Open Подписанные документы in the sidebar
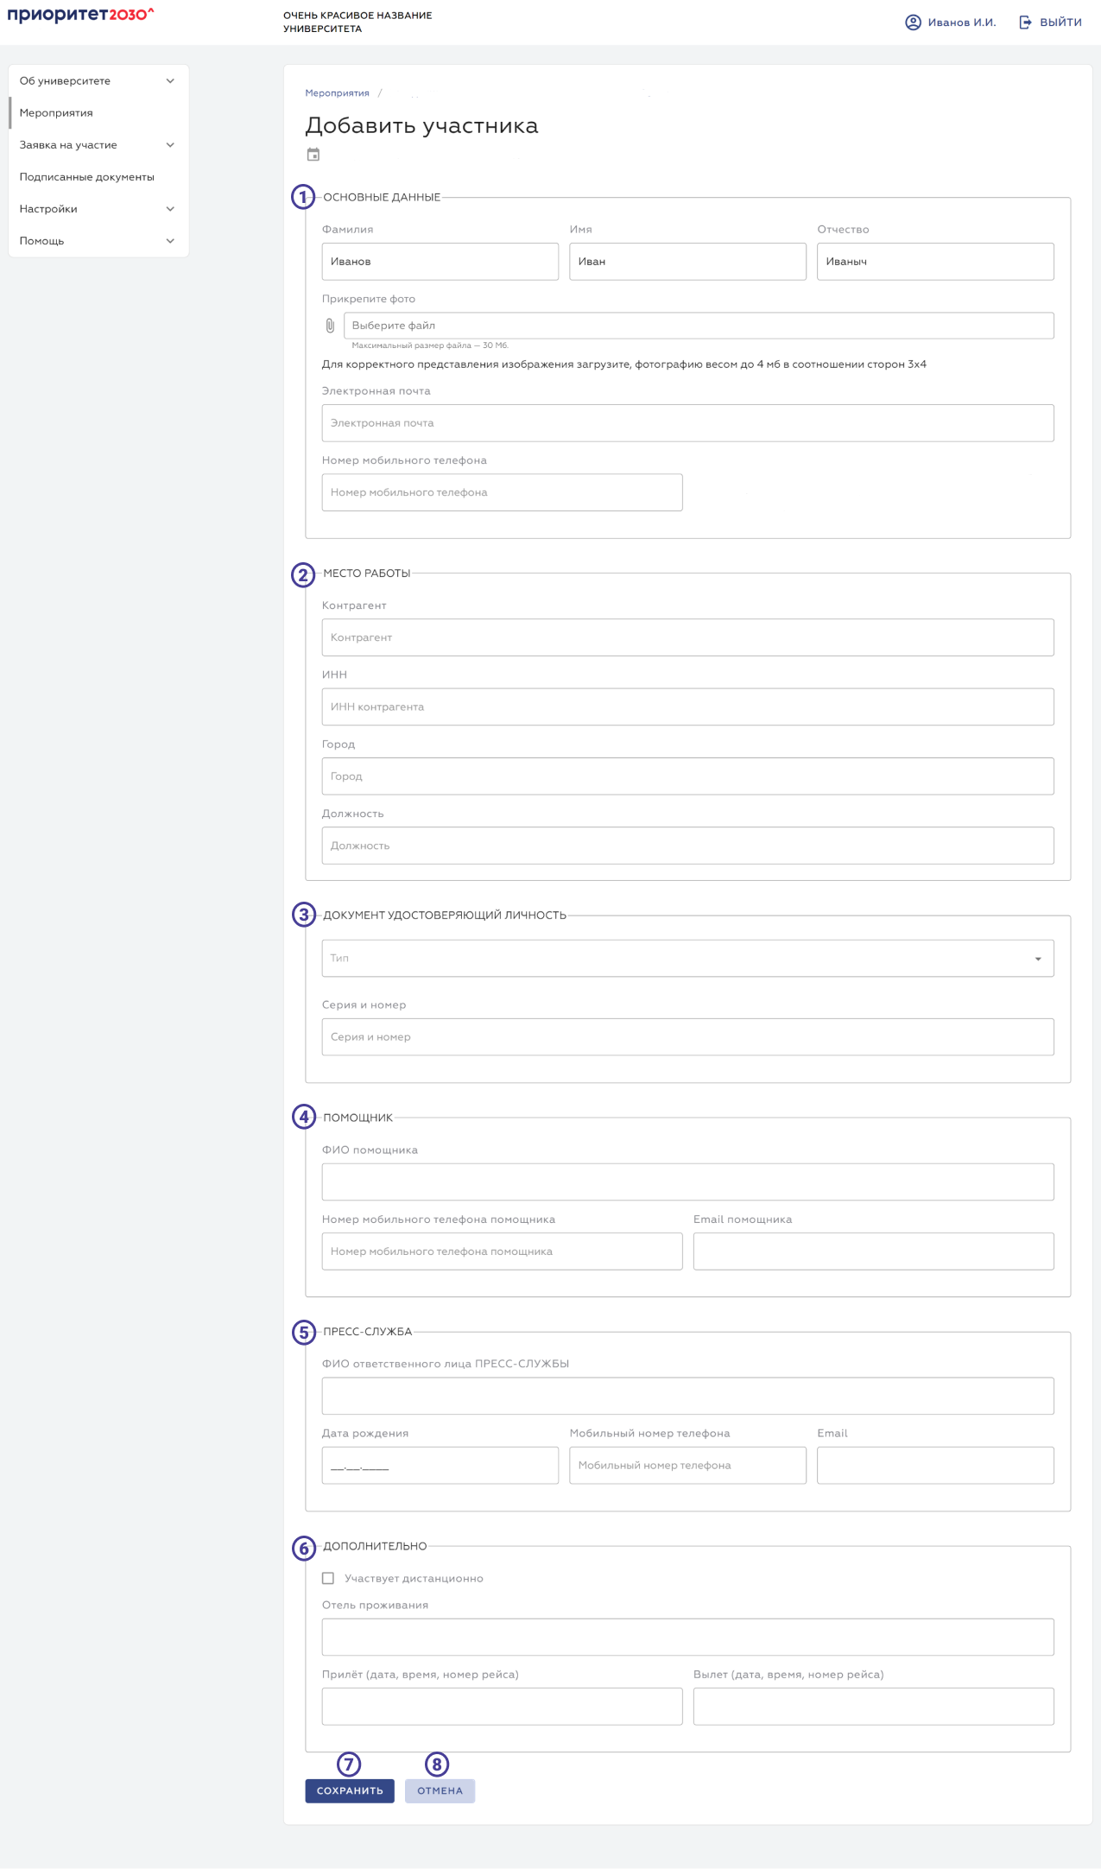The image size is (1101, 1869). point(87,177)
